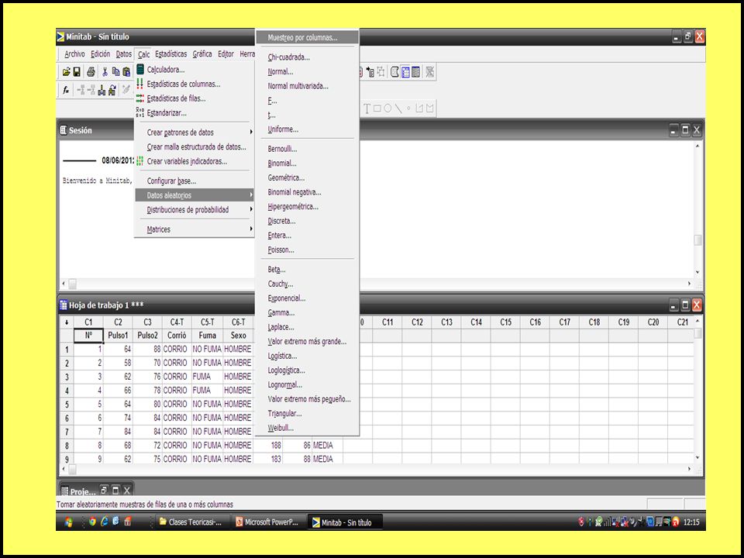
Task: Open the Gráfica menu
Action: coord(202,54)
